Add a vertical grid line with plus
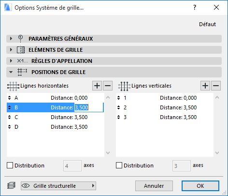 pos(205,86)
